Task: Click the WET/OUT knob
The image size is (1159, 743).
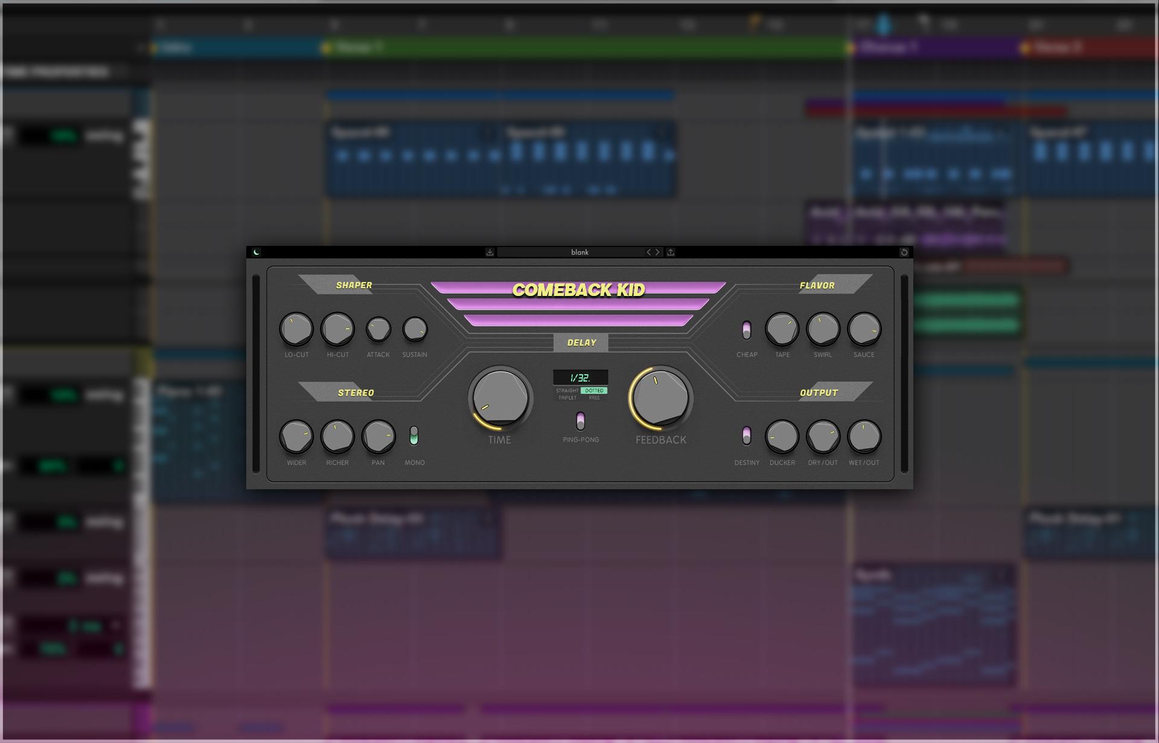Action: 864,437
